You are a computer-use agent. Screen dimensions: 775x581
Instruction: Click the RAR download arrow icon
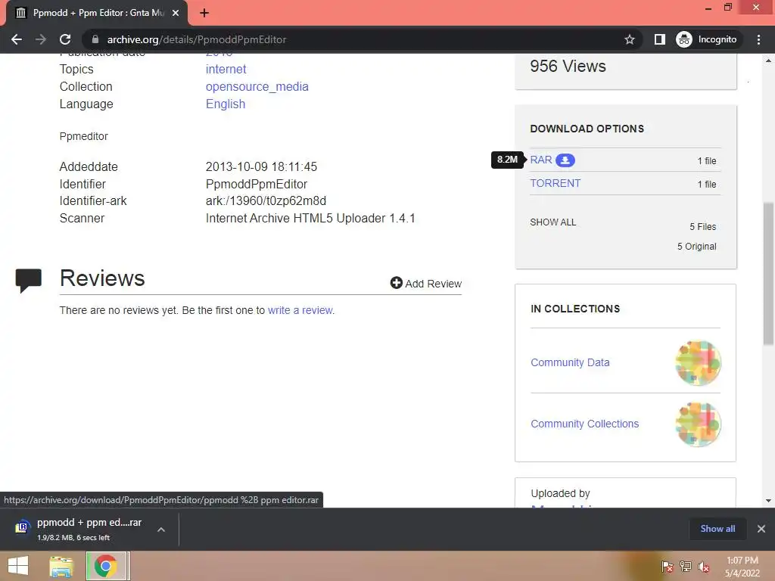pos(565,160)
